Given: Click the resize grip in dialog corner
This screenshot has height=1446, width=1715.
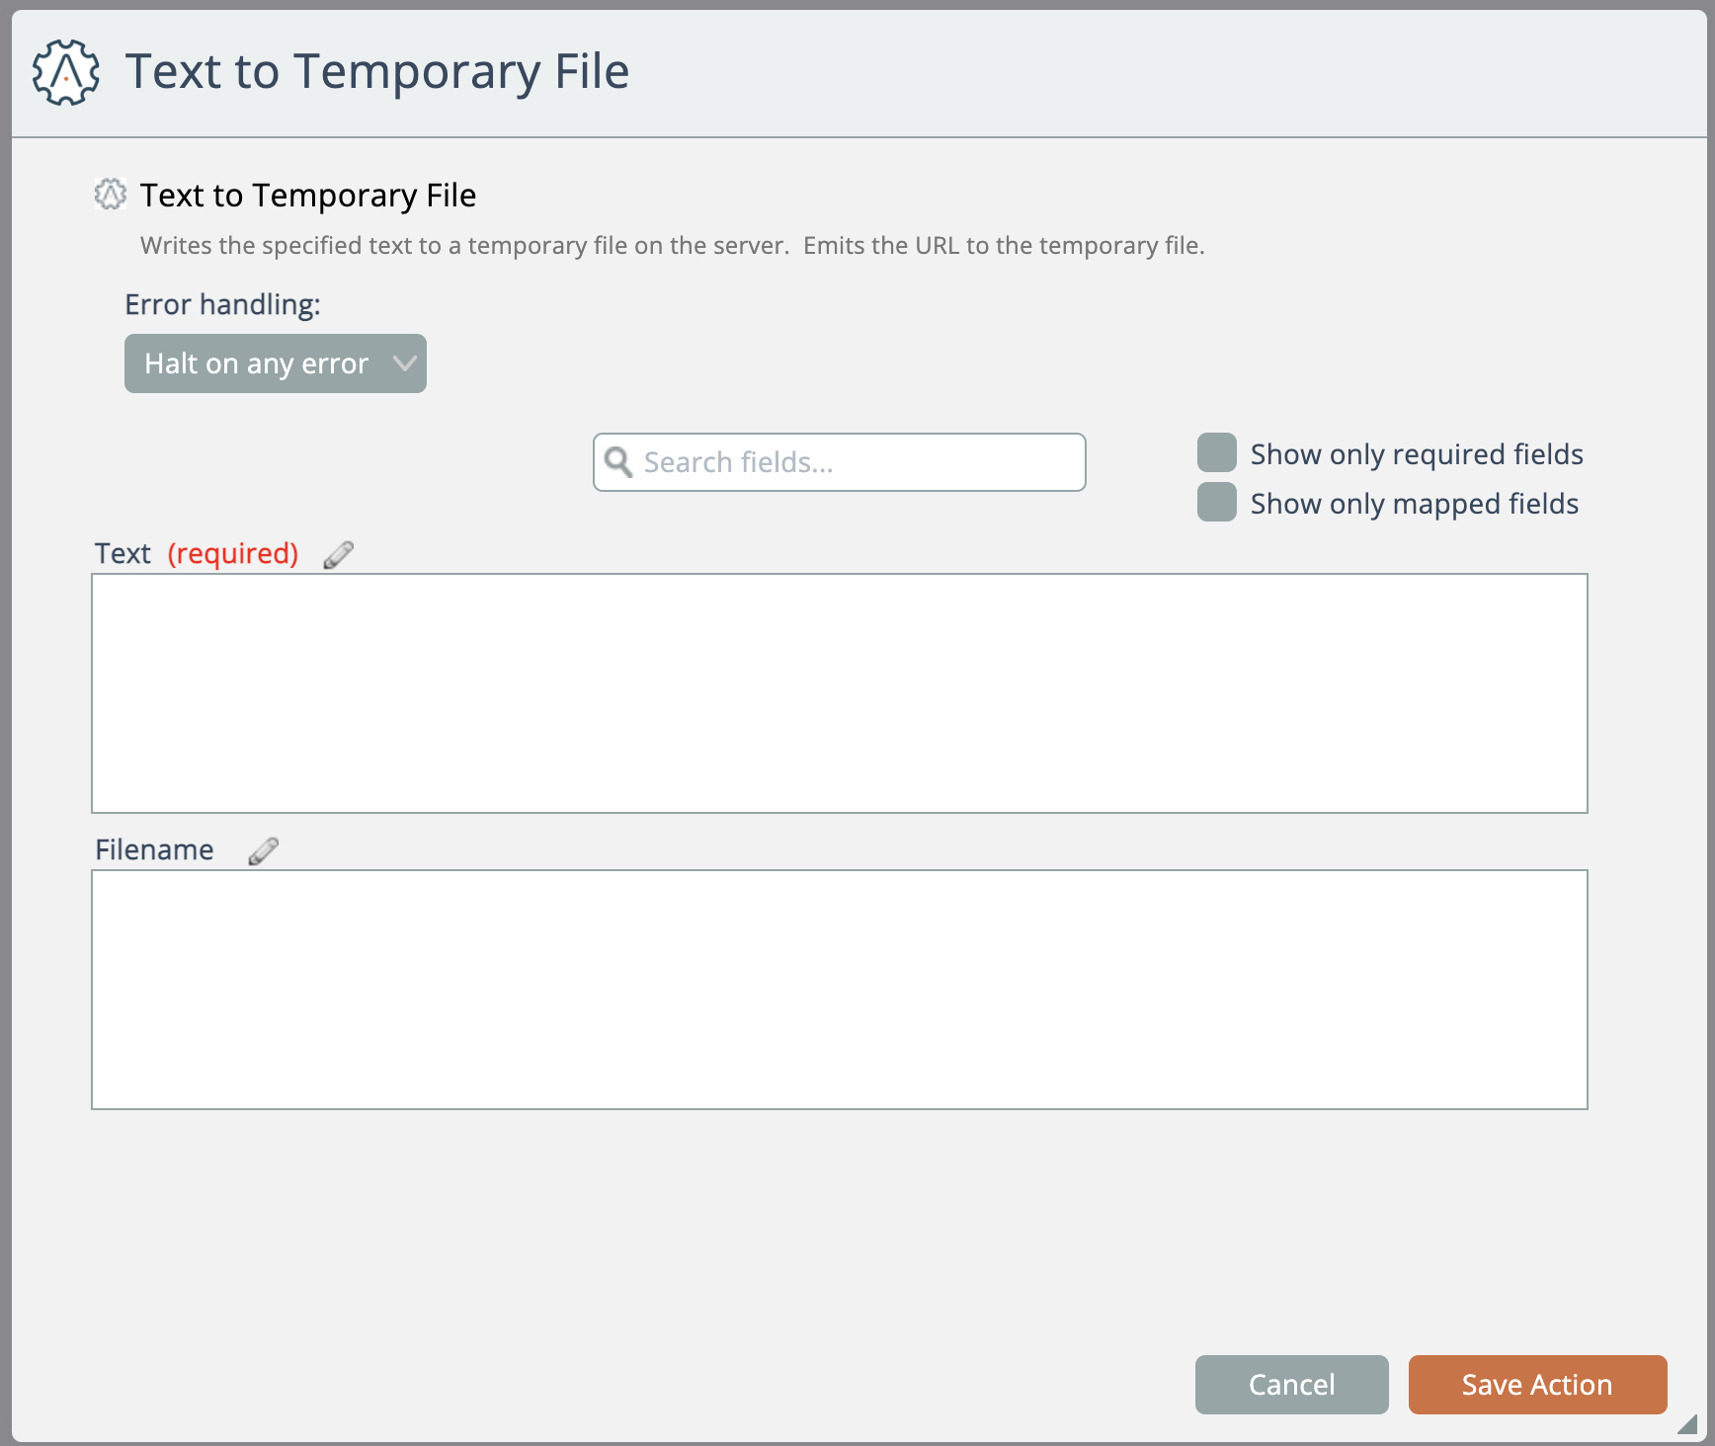Looking at the screenshot, I should click(x=1686, y=1423).
